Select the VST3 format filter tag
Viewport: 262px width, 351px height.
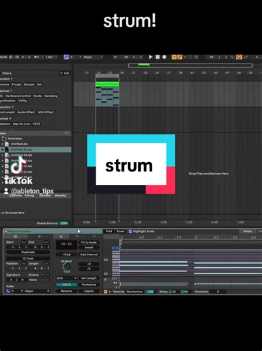tap(36, 124)
